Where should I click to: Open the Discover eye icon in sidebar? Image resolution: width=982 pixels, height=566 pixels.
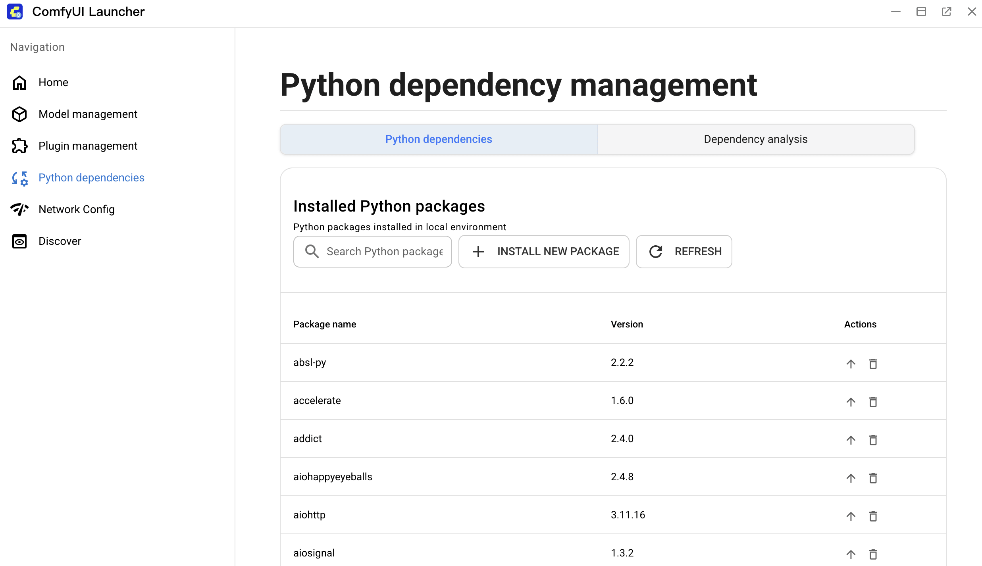click(19, 241)
